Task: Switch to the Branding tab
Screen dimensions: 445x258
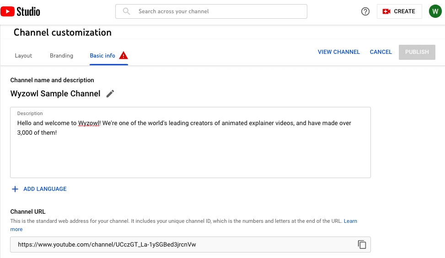Action: (61, 56)
